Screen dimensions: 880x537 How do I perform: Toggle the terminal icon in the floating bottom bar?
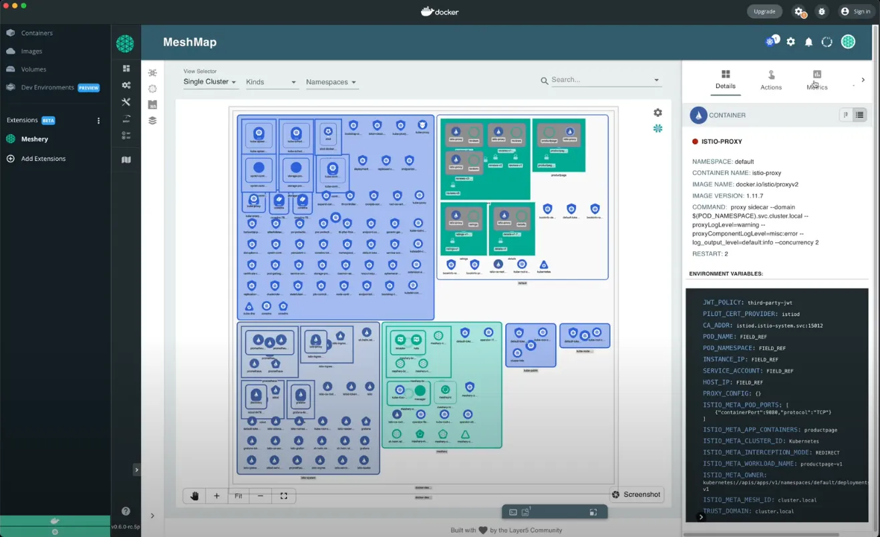tap(513, 512)
